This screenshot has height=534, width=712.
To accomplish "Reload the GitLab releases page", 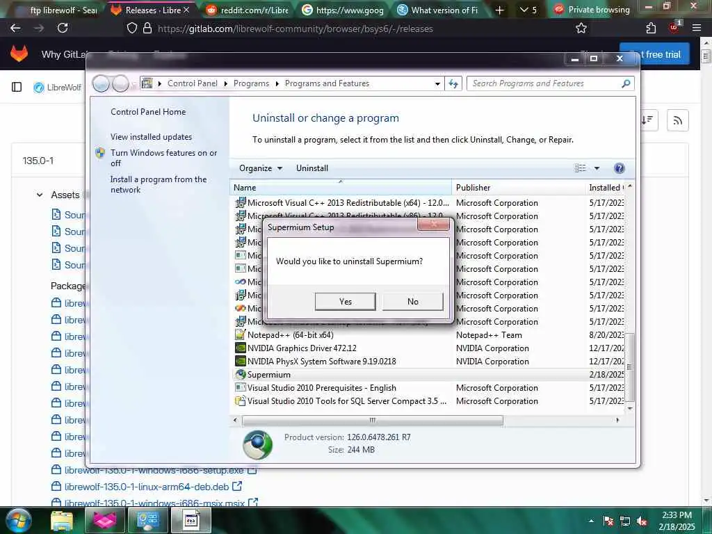I will click(63, 28).
